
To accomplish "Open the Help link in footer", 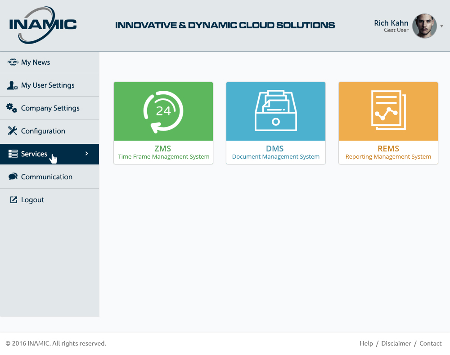I will [366, 343].
